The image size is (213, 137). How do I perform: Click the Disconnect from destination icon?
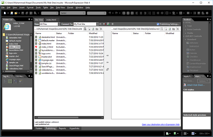(x=104, y=24)
